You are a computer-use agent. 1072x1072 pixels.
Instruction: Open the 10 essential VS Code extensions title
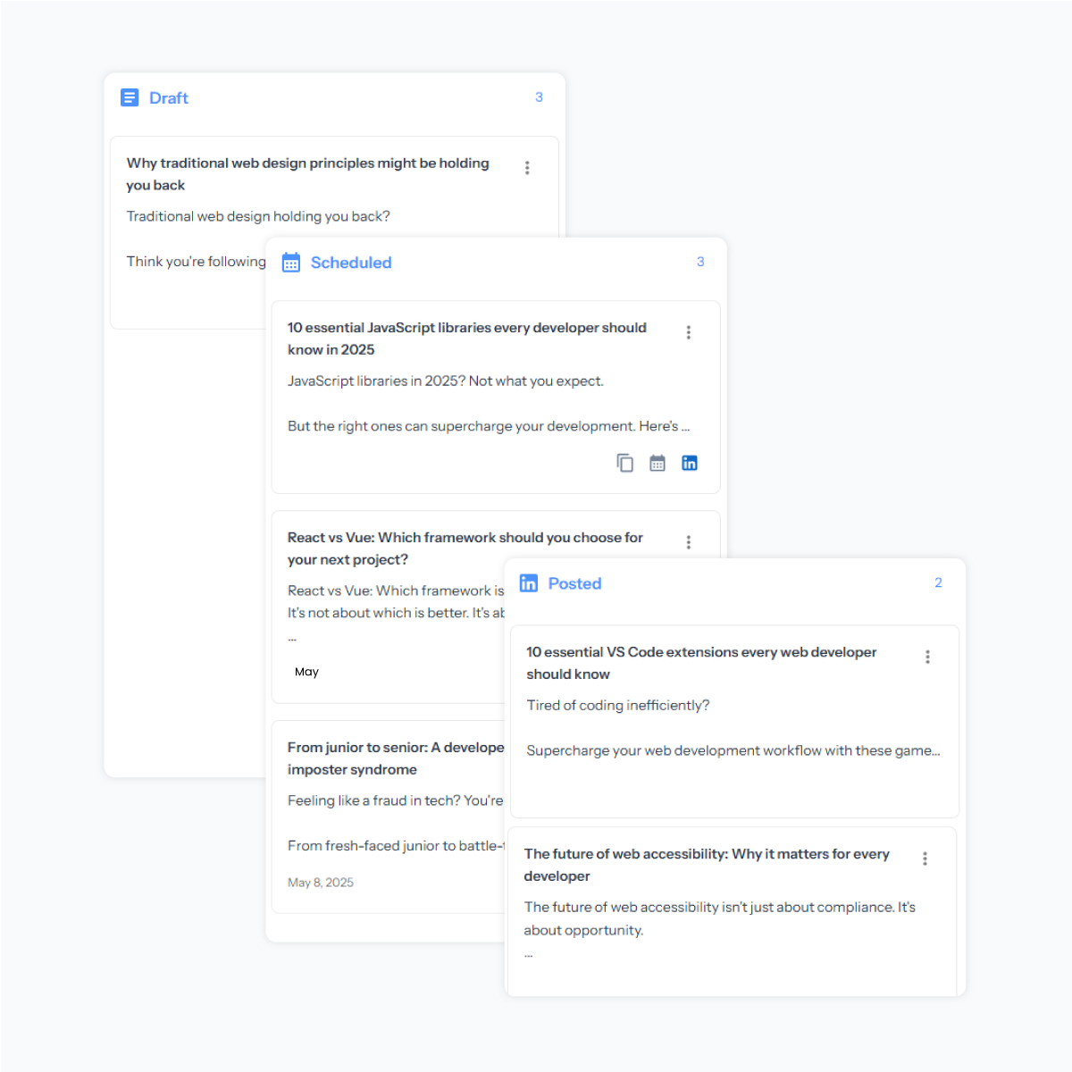701,663
